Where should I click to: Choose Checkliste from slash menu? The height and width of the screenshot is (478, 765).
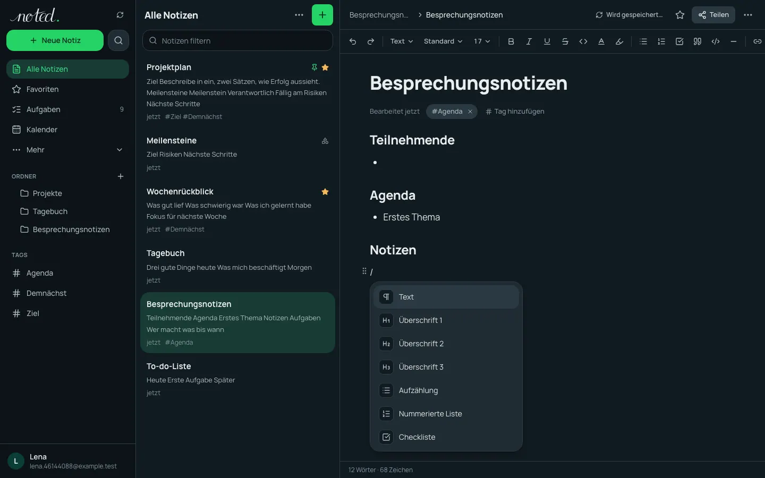click(446, 437)
